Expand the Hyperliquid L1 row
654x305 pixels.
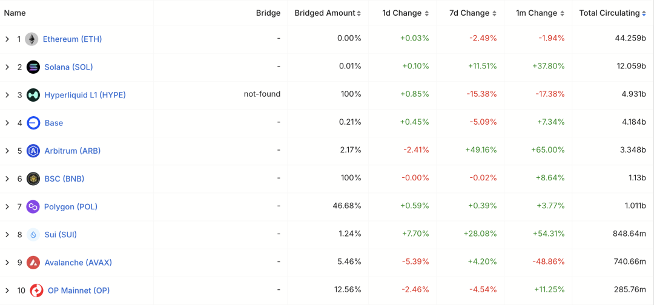click(7, 95)
